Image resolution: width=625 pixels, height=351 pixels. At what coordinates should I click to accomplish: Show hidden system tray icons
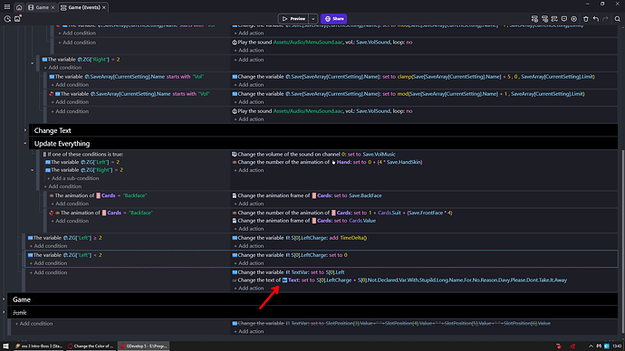coord(591,346)
